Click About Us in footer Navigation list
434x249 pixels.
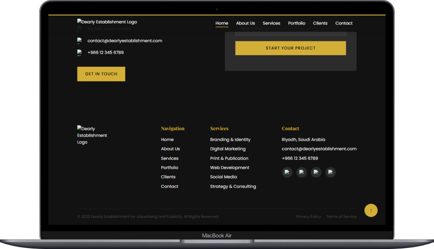point(170,149)
